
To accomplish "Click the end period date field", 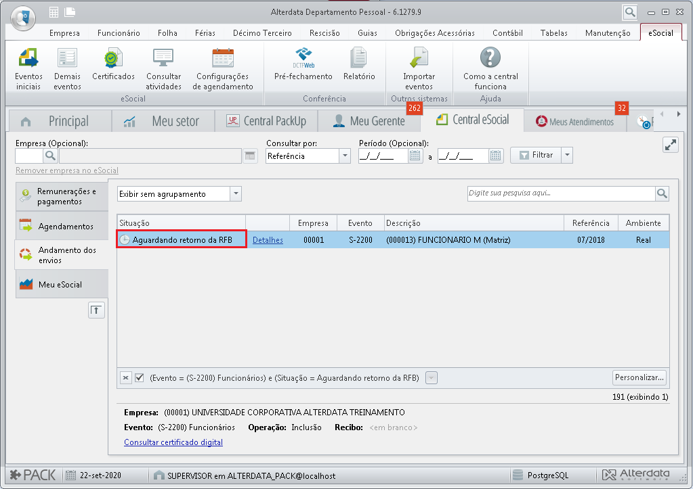I will 463,156.
